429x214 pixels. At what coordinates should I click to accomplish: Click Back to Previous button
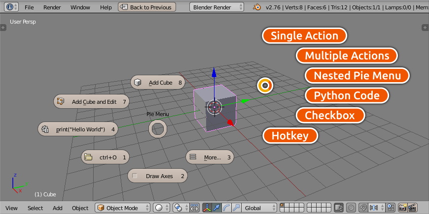147,7
